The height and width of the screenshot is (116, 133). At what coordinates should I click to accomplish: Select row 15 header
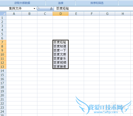click(3, 75)
